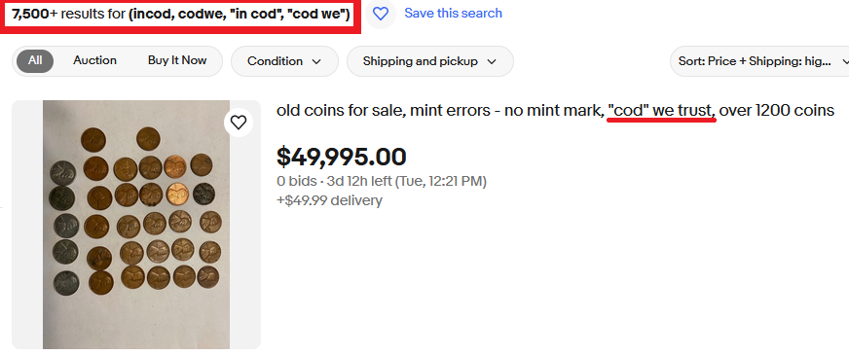Open the Shipping and pickup dropdown
This screenshot has height=355, width=849.
(430, 61)
